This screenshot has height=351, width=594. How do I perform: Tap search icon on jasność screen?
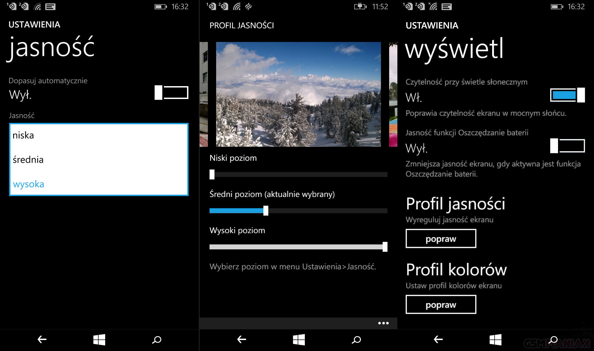click(x=157, y=340)
